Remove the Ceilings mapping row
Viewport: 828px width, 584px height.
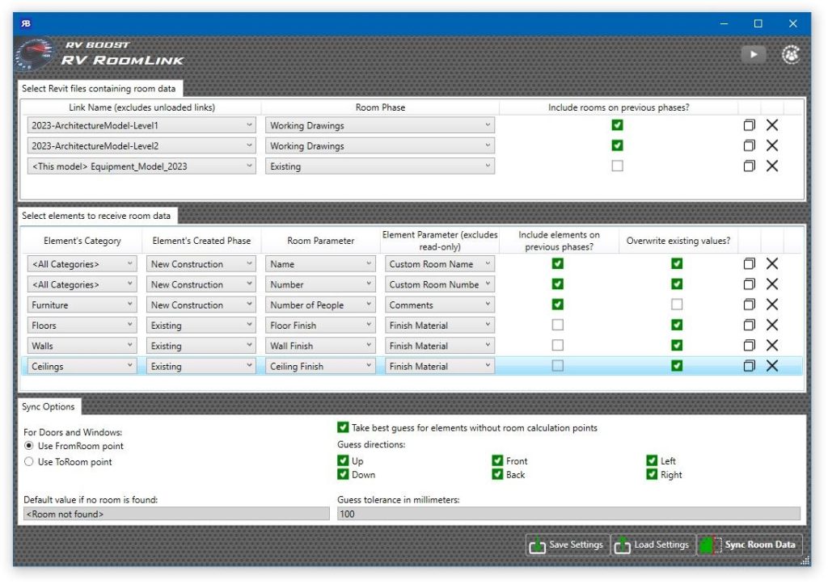coord(772,366)
